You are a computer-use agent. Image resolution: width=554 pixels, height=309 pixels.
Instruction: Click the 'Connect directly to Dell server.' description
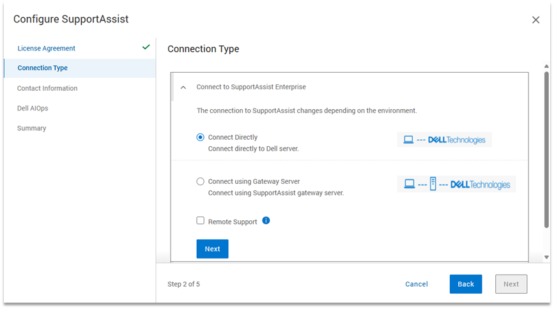[253, 149]
